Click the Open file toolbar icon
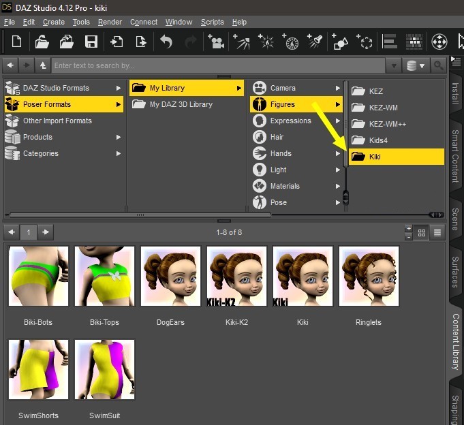Viewport: 464px width, 425px height. (42, 42)
